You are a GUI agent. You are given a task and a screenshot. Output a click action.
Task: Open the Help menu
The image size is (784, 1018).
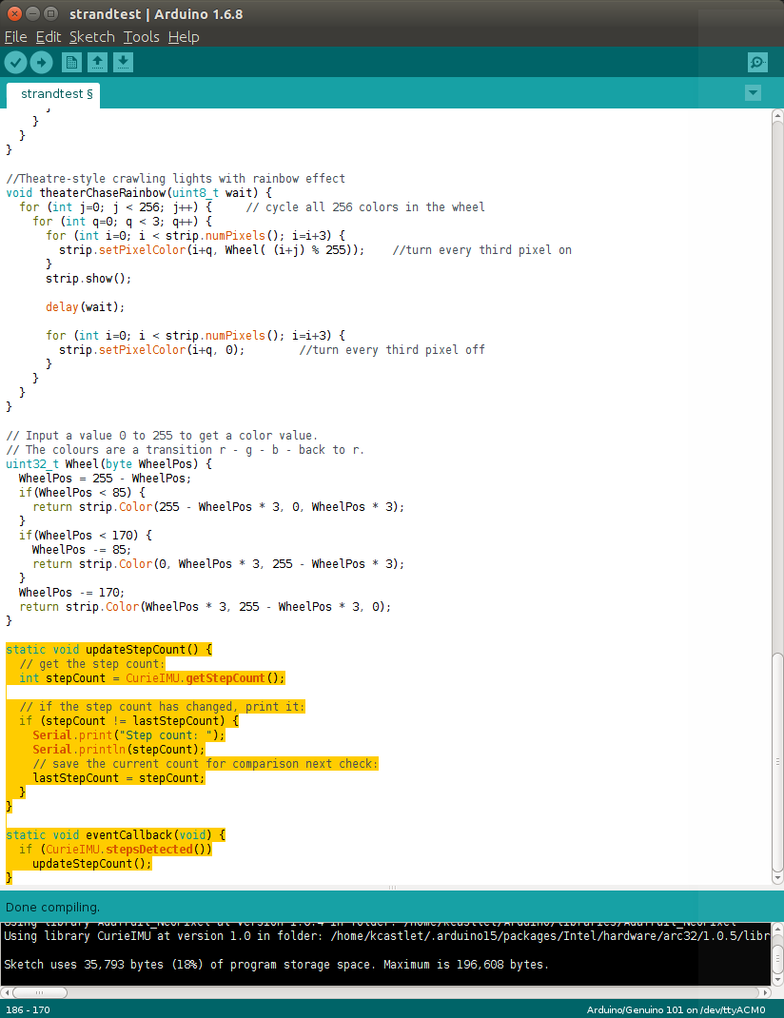pos(184,36)
